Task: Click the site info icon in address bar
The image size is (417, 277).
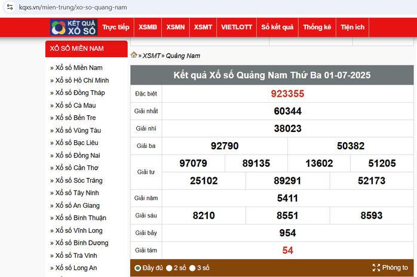Action: pyautogui.click(x=9, y=7)
